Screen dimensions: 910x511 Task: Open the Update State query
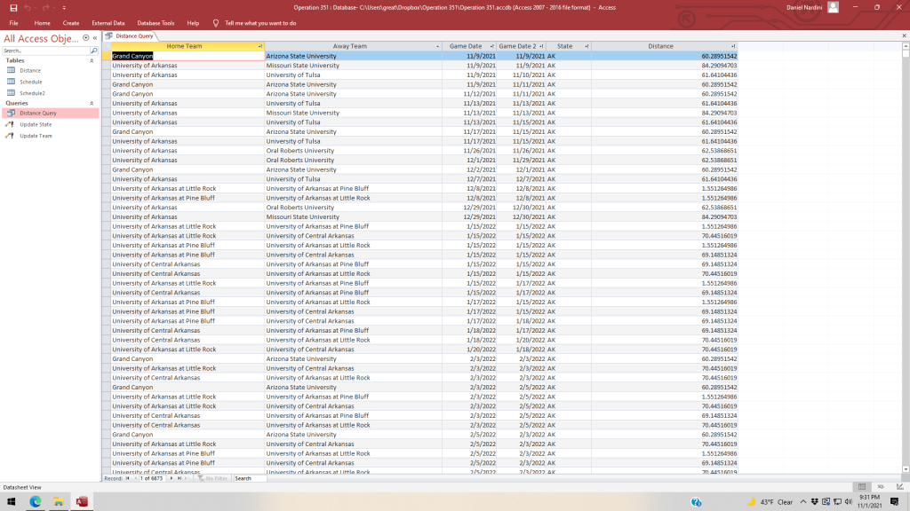click(x=36, y=124)
